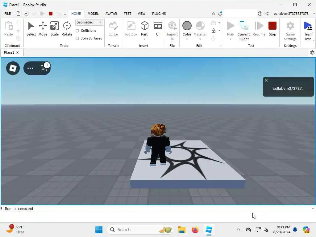Click the Lock tool icon
Image resolution: width=316 pixels, height=237 pixels.
point(214,31)
